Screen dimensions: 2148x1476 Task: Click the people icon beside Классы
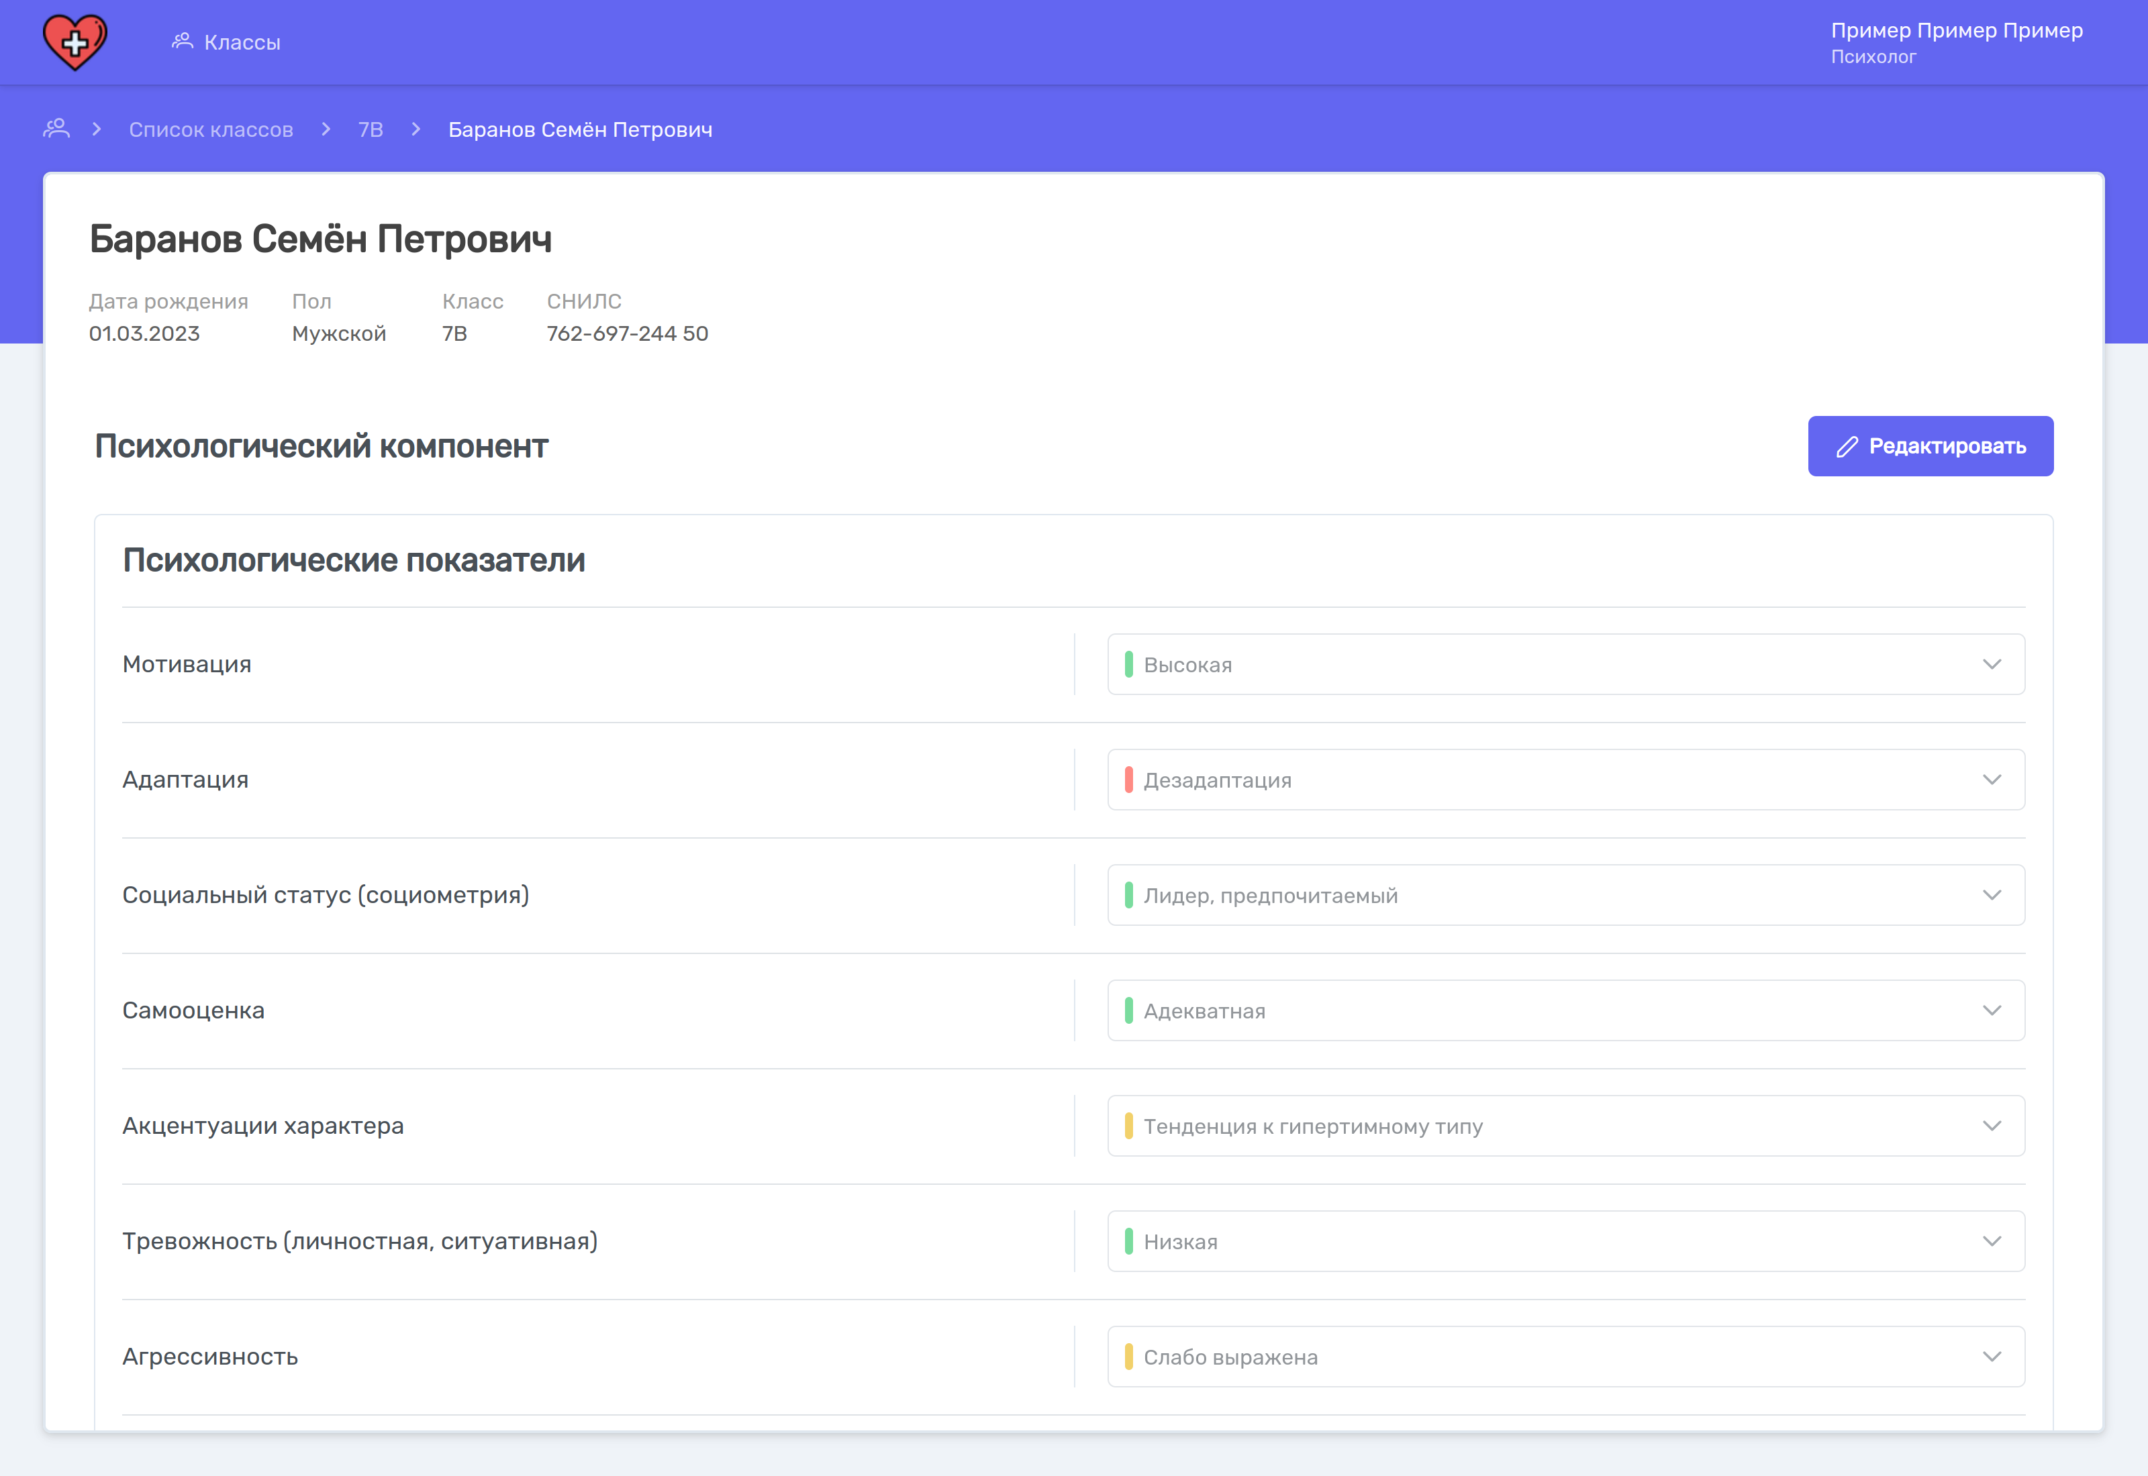tap(182, 41)
